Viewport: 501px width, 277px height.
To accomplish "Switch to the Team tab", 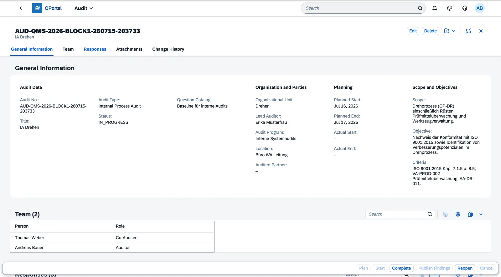I will [x=68, y=49].
